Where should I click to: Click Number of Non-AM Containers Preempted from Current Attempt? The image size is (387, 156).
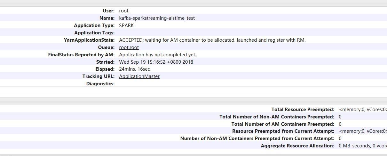pyautogui.click(x=257, y=138)
